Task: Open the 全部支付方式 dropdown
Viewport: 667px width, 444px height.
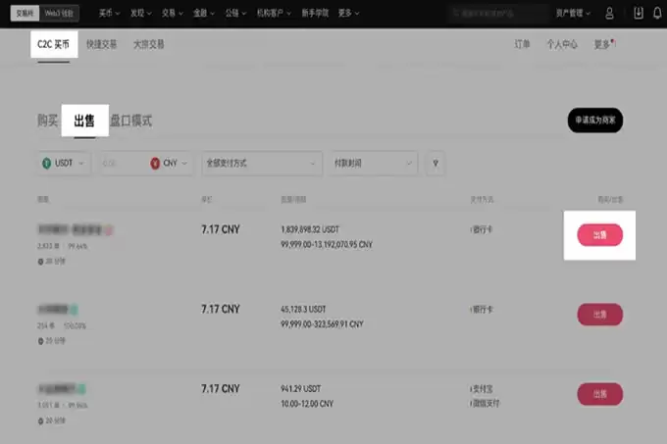Action: point(262,163)
